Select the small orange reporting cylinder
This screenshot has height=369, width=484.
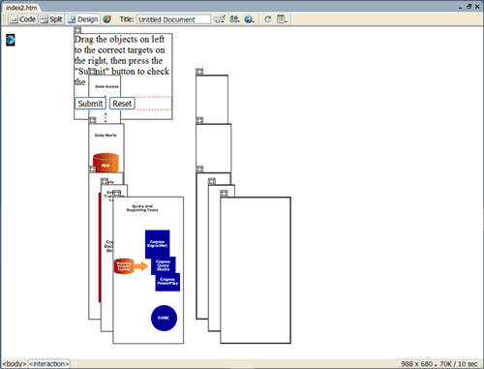coord(124,266)
